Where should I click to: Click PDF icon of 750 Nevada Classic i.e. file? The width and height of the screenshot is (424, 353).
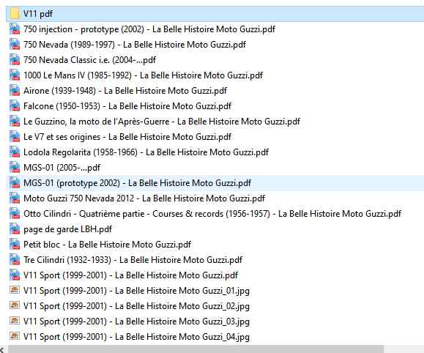pos(15,60)
